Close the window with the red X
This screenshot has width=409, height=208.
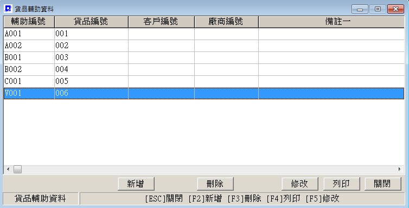[395, 9]
